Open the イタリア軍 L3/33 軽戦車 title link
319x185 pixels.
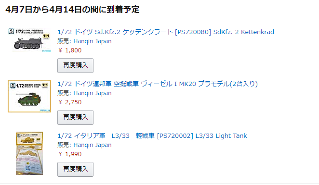pyautogui.click(x=152, y=136)
